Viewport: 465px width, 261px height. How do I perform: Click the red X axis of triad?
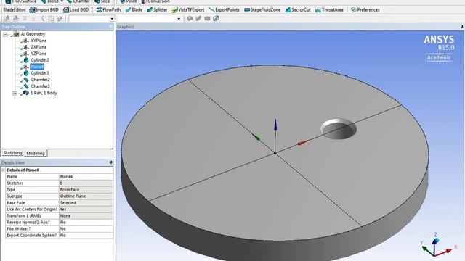[444, 252]
